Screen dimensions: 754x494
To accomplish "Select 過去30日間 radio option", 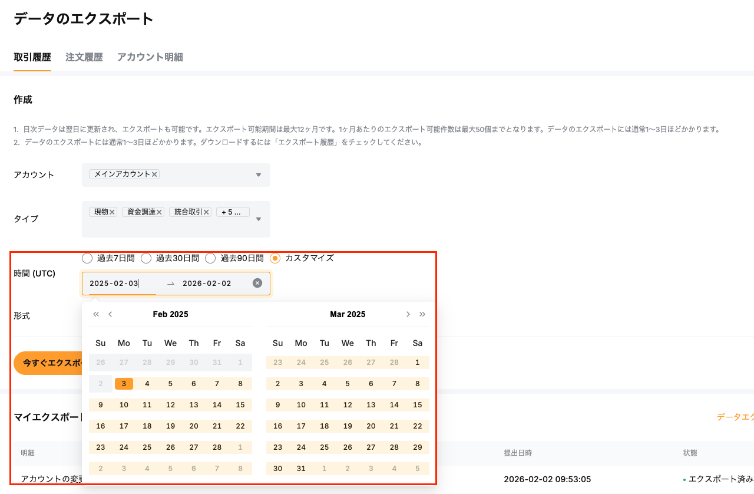I will point(146,258).
